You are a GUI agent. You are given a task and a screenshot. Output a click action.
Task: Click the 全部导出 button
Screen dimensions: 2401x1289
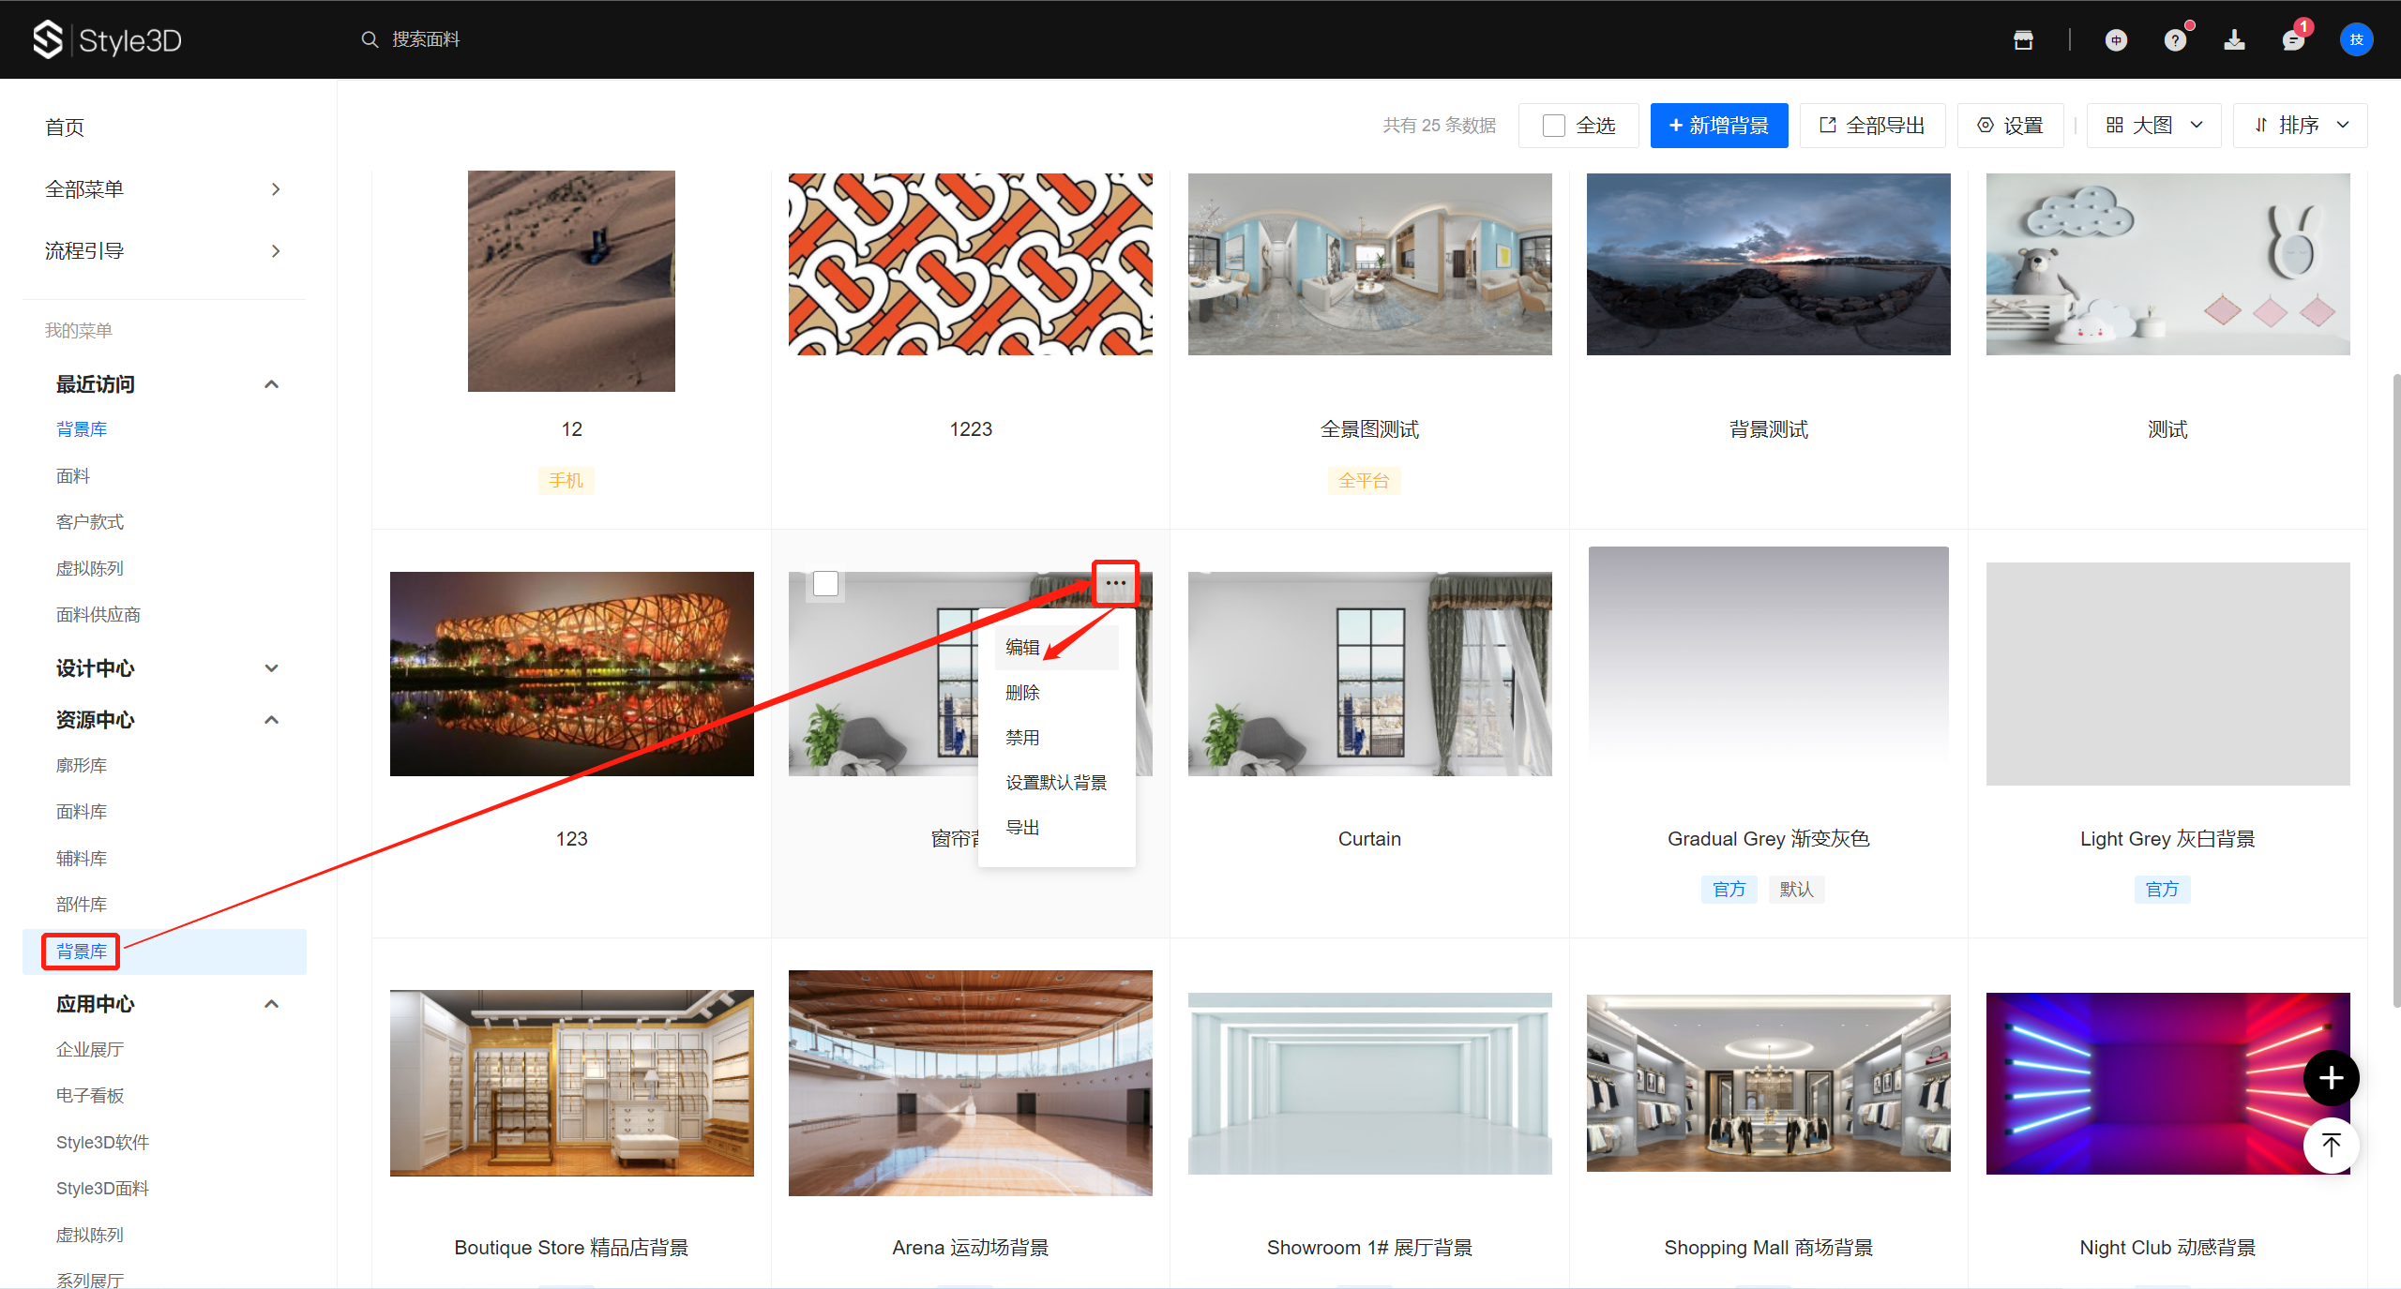pos(1872,126)
